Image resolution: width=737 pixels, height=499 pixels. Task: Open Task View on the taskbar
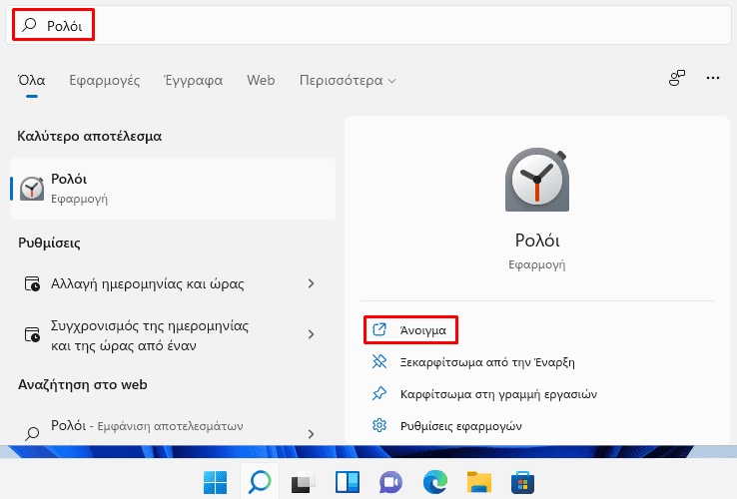(304, 483)
